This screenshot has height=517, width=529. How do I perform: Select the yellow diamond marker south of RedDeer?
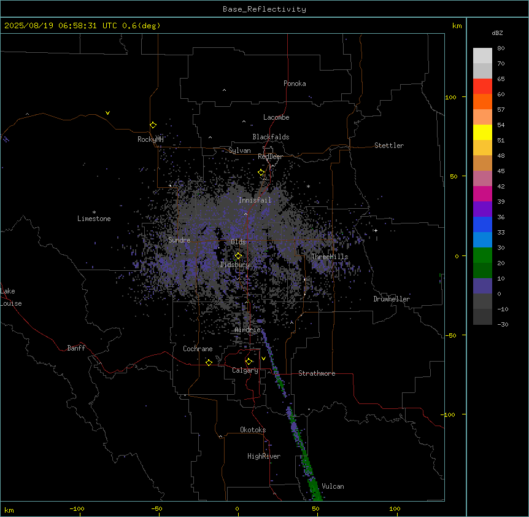(x=261, y=173)
